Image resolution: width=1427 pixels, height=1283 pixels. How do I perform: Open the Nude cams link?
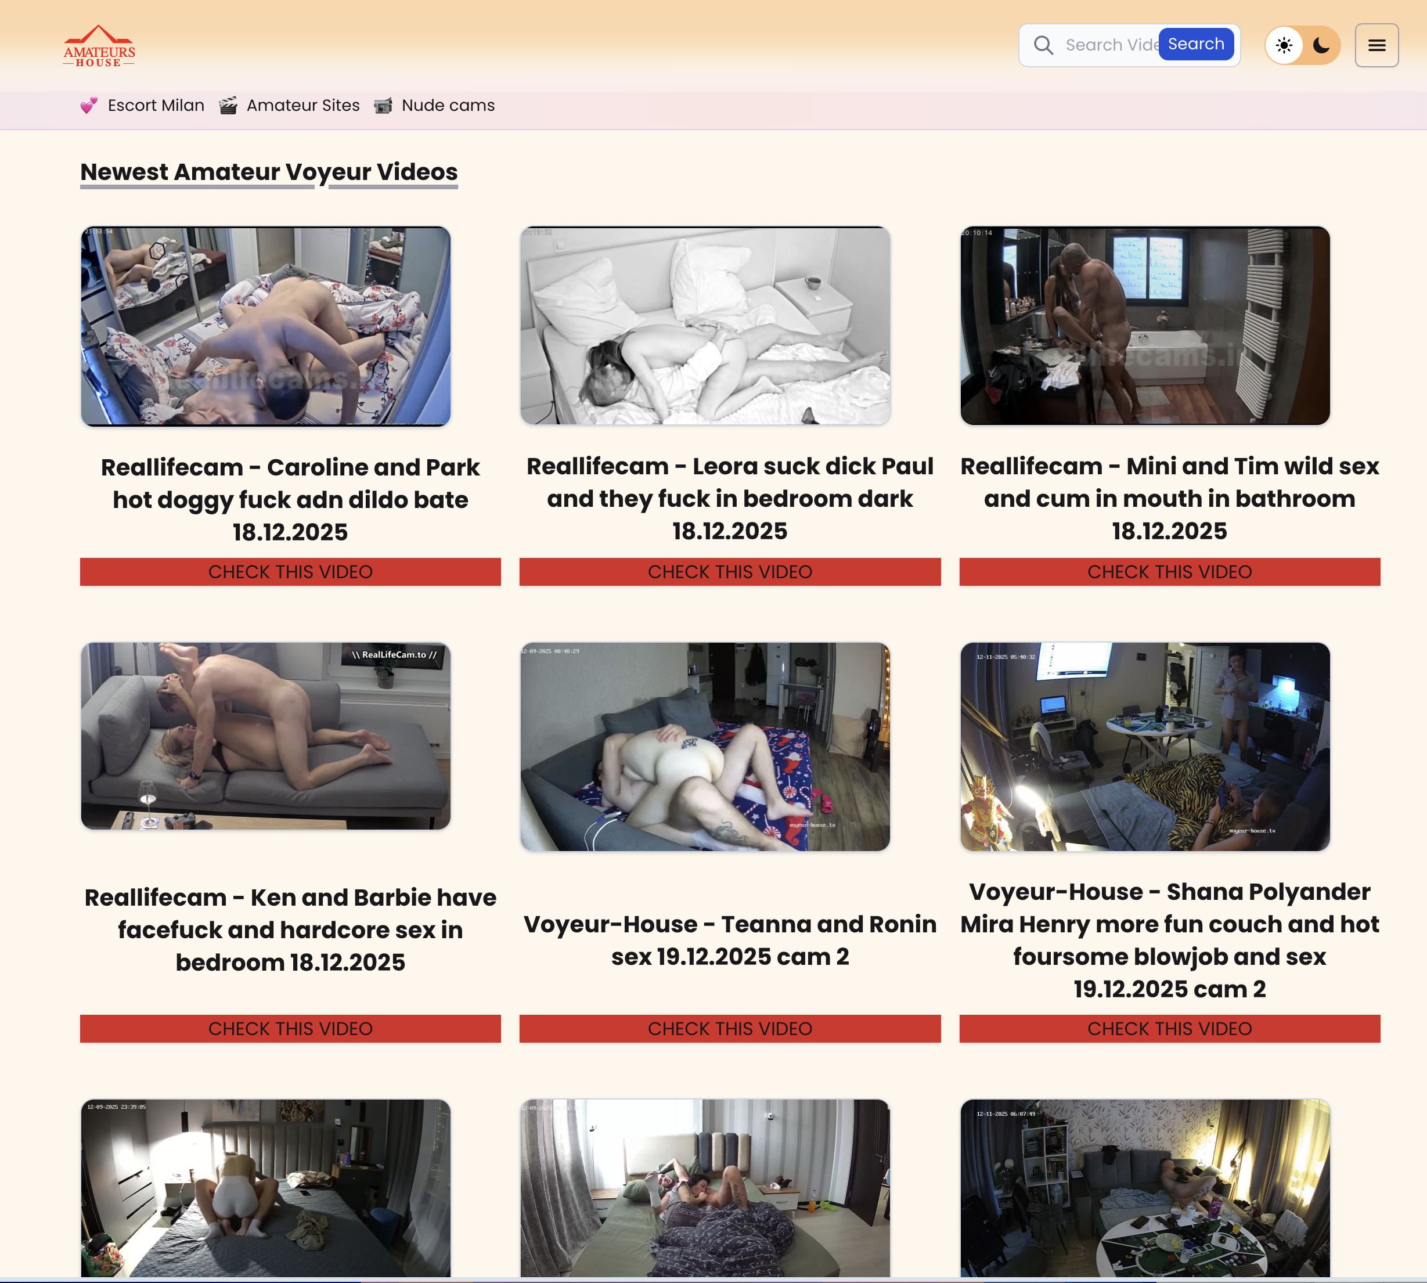click(x=448, y=106)
